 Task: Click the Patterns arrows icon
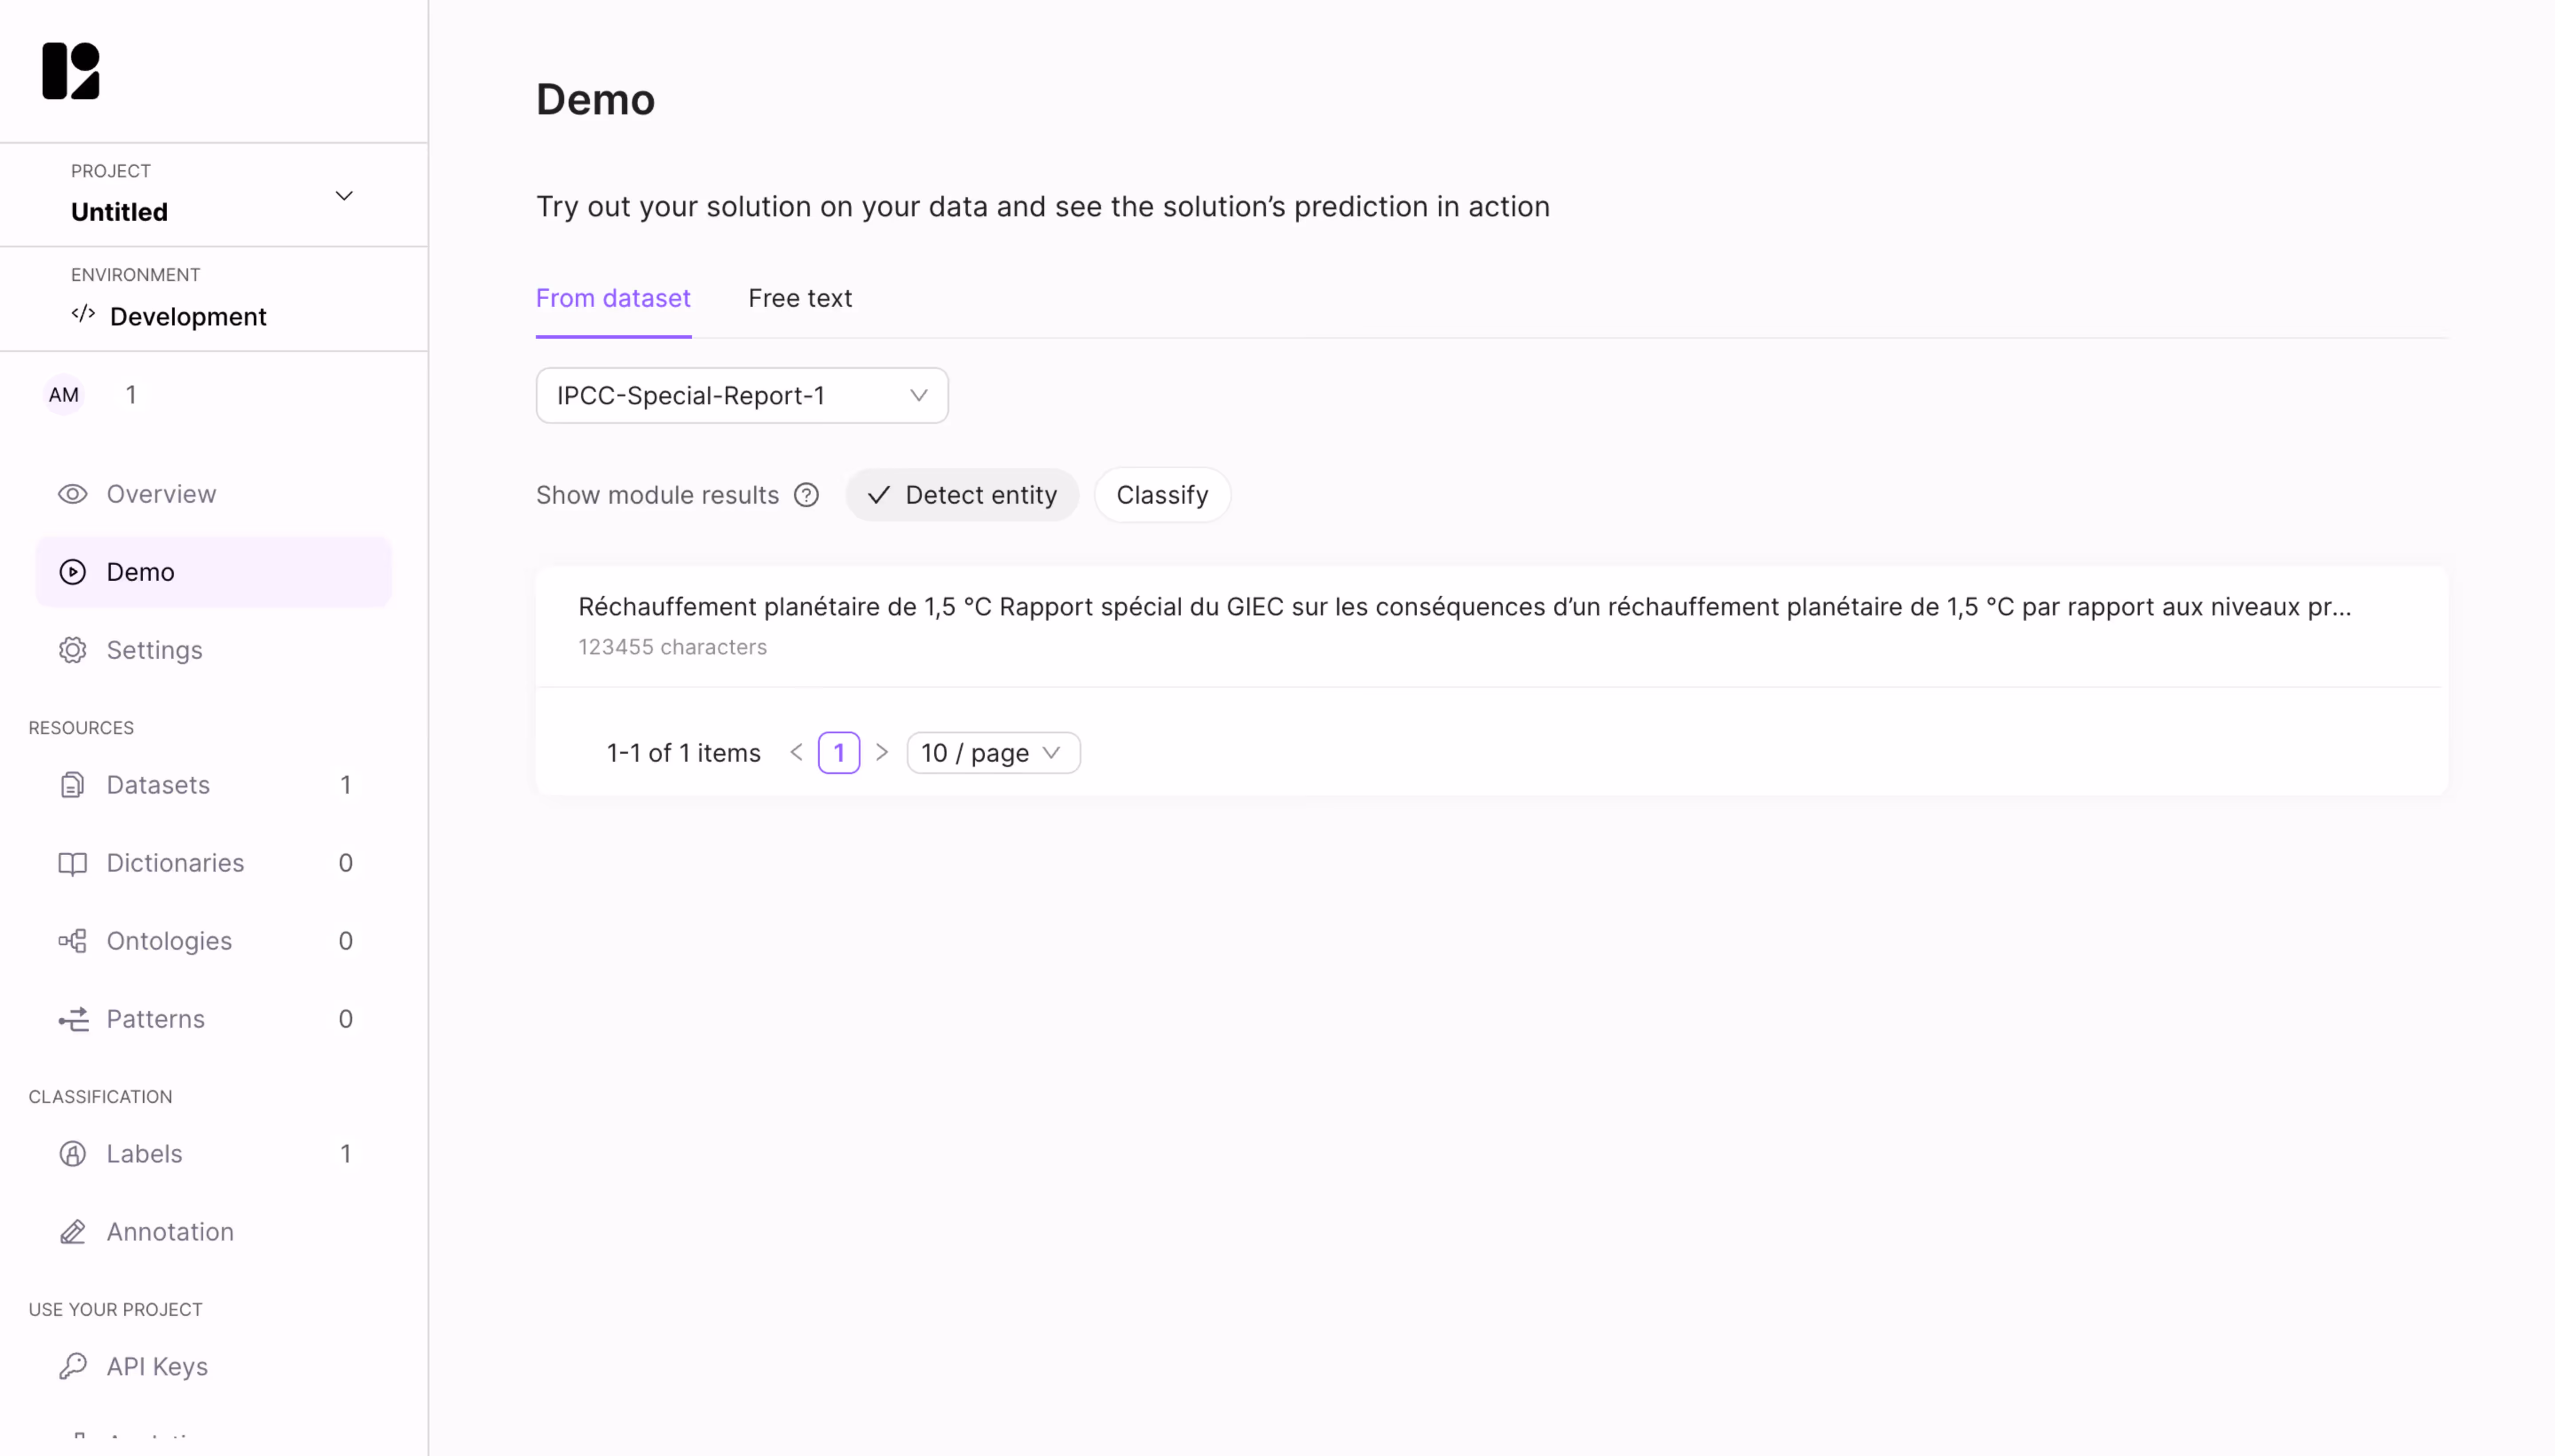71,1018
